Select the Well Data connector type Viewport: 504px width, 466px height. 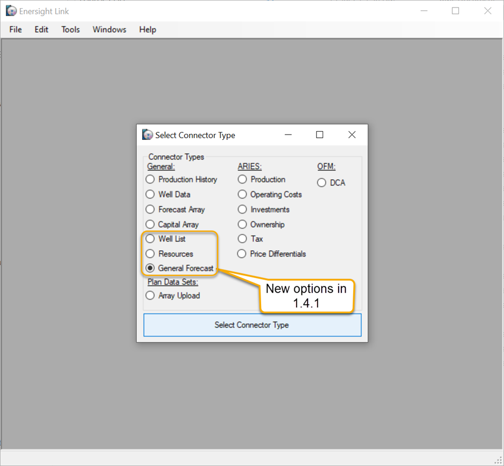tap(150, 194)
